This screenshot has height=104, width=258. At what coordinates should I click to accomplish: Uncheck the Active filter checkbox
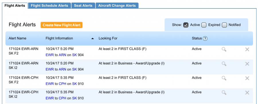pyautogui.click(x=186, y=25)
